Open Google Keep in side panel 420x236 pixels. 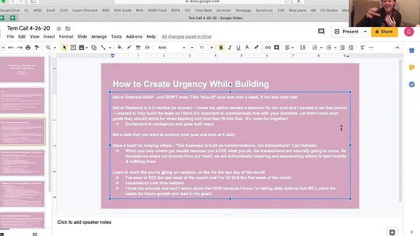(x=412, y=67)
